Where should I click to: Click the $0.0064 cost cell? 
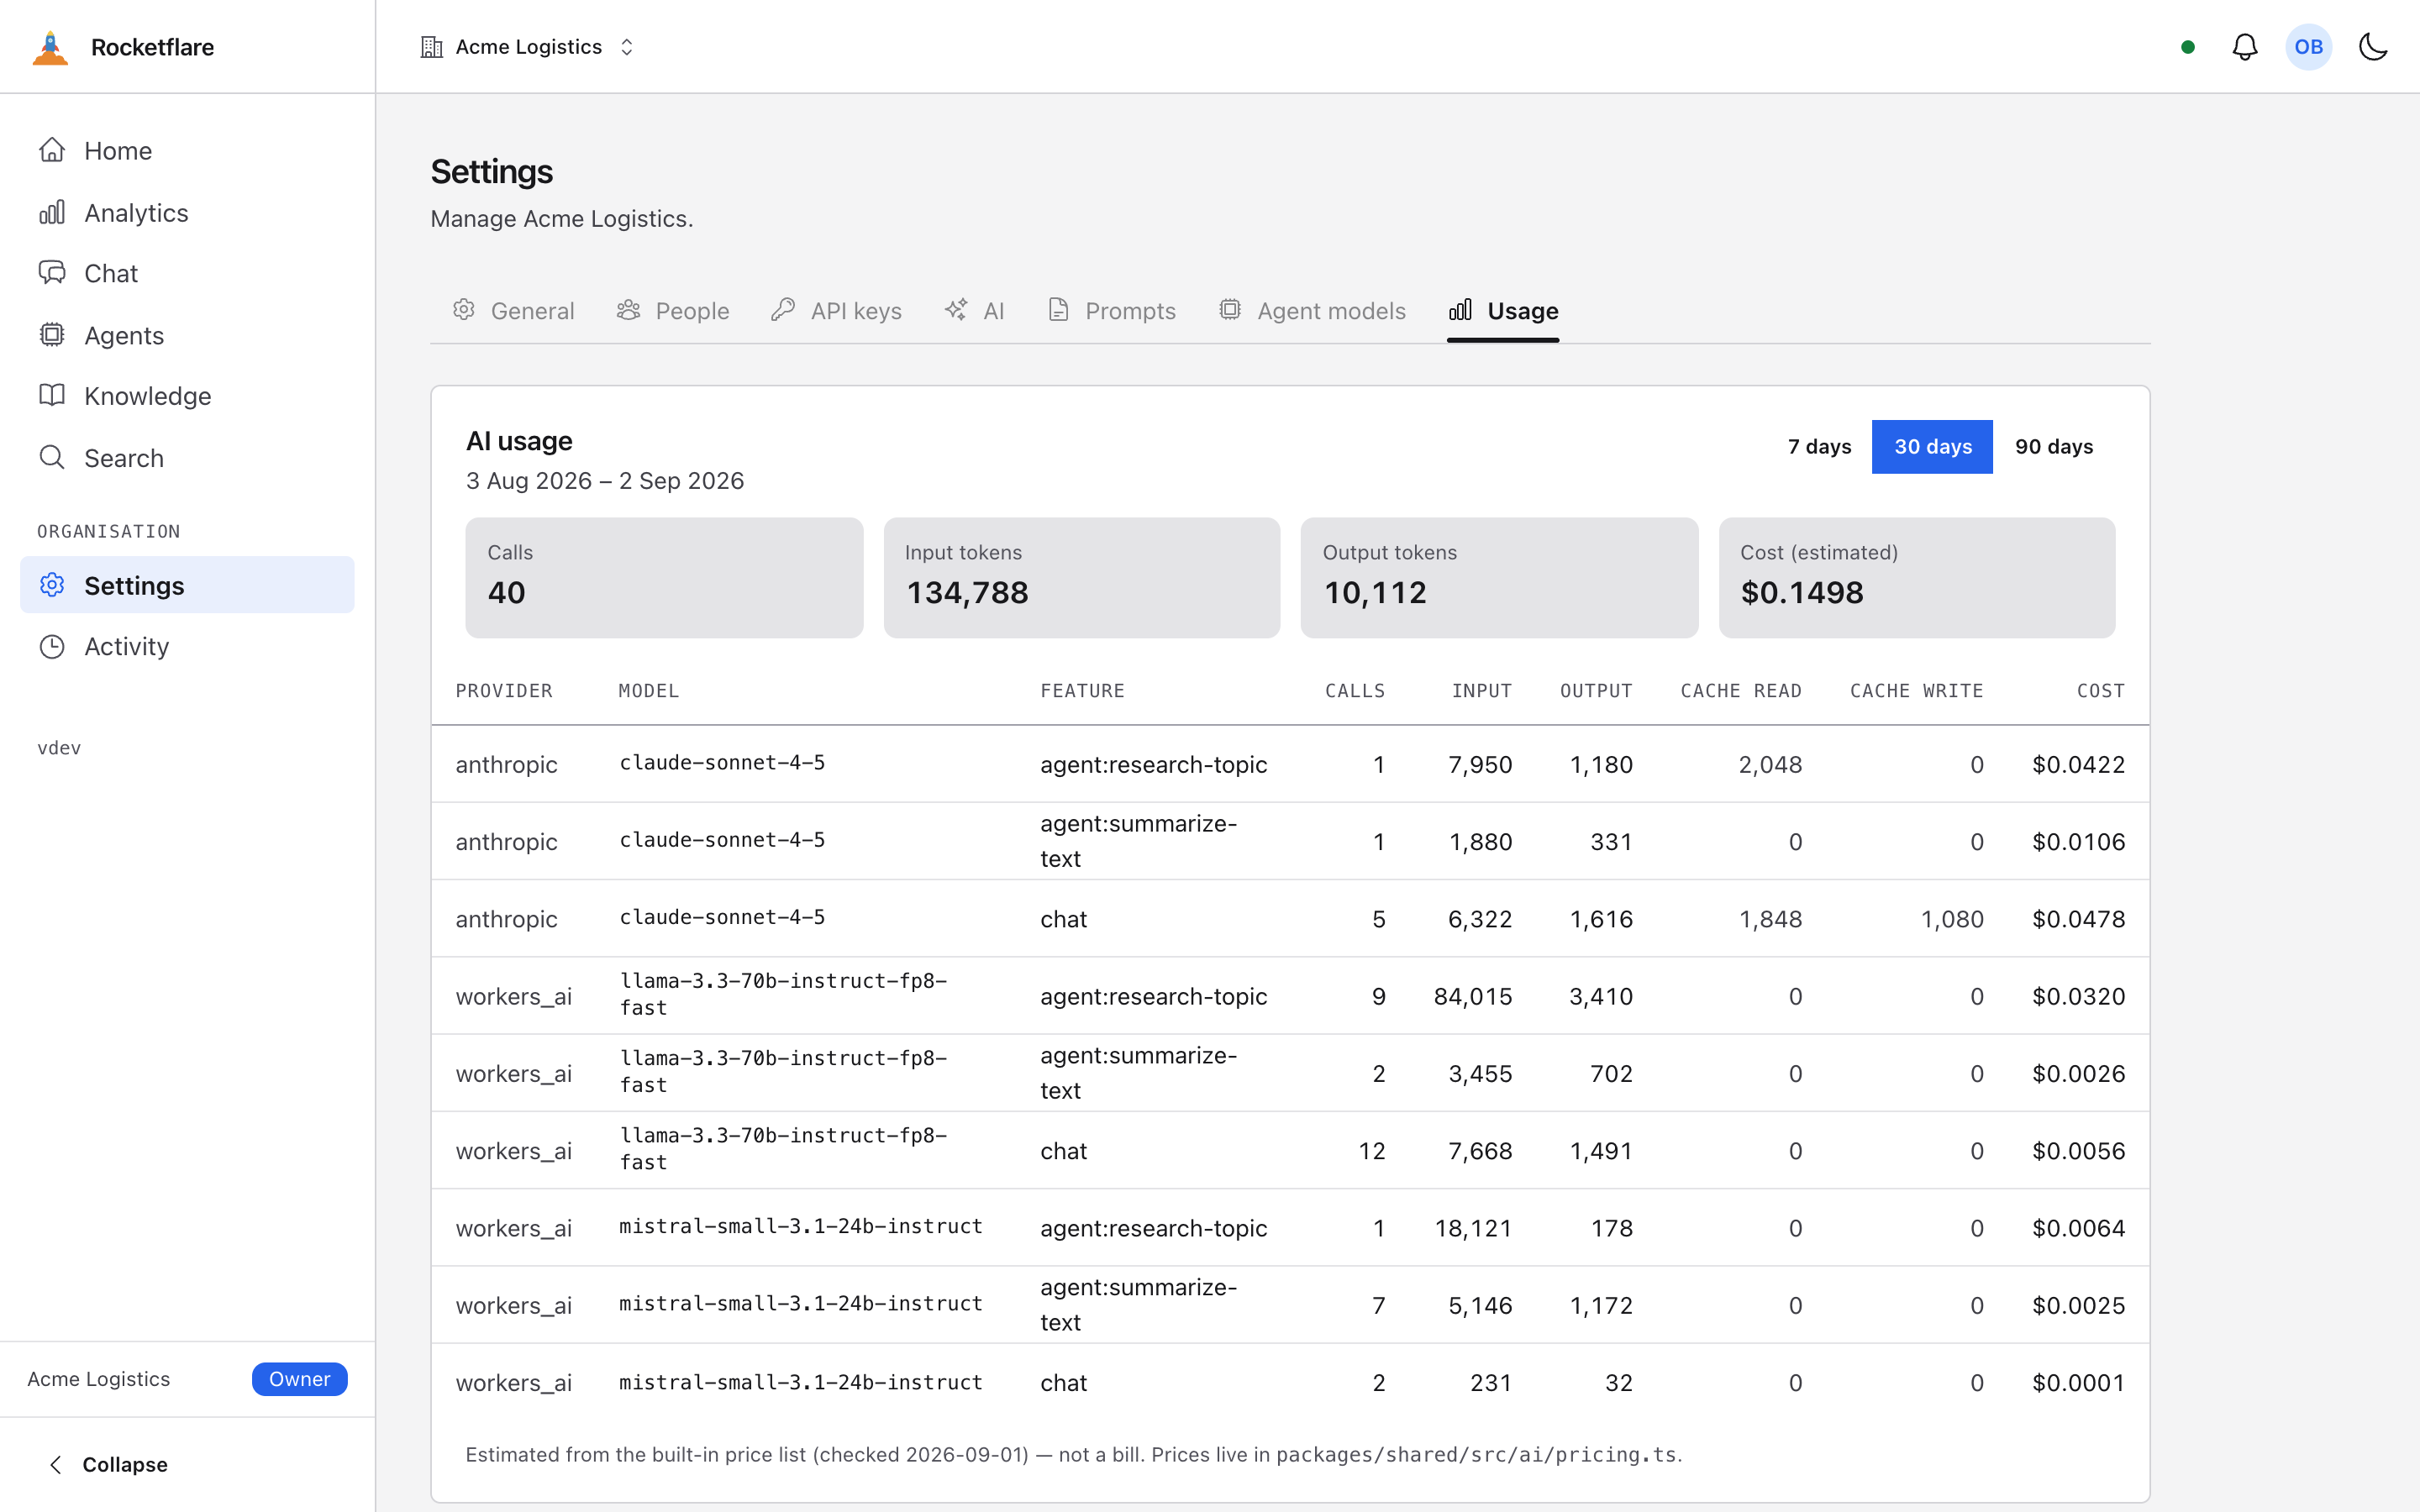[2078, 1228]
